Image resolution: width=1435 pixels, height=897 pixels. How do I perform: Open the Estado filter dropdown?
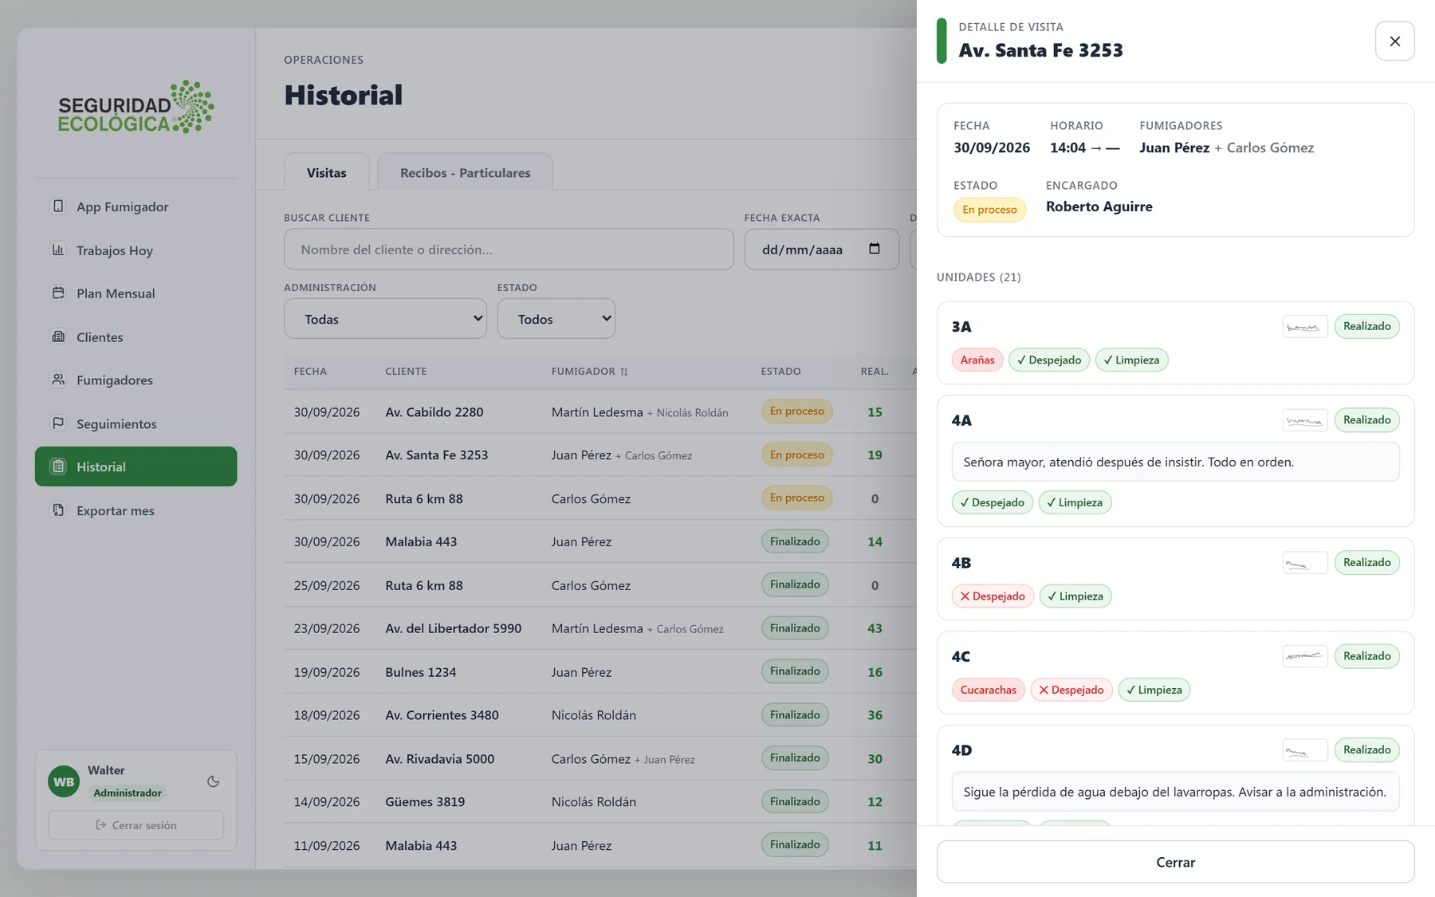(x=556, y=319)
